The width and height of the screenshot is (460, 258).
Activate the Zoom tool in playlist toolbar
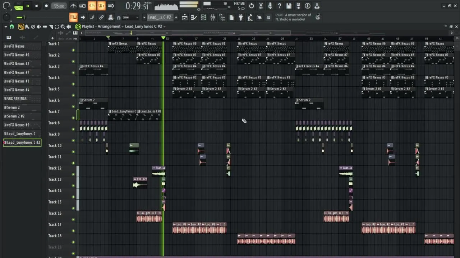click(63, 27)
